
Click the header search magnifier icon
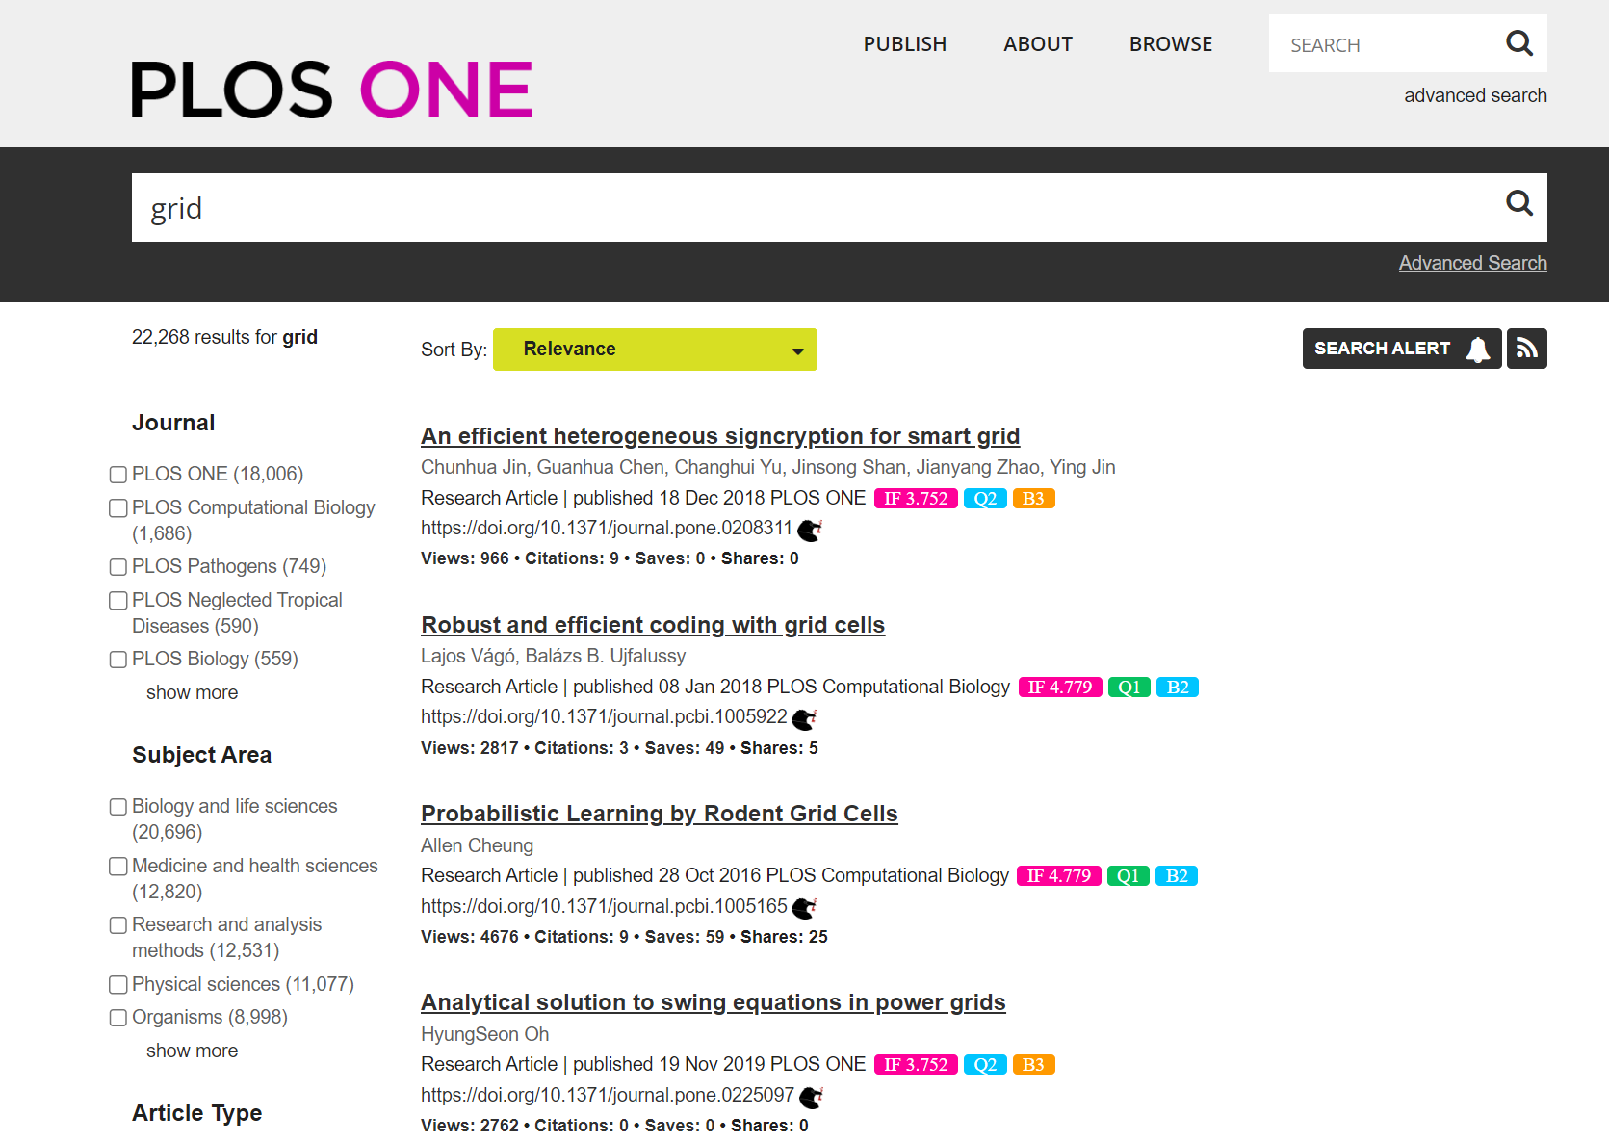[1518, 43]
